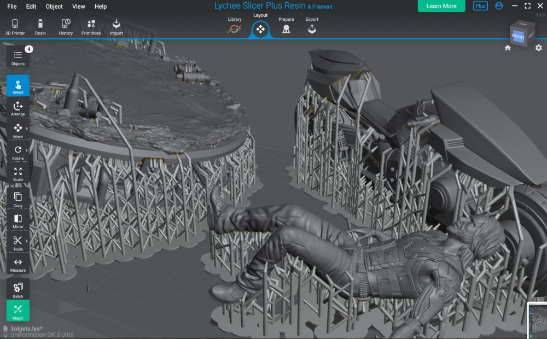The height and width of the screenshot is (339, 547).
Task: Open the Copy tool
Action: click(18, 199)
